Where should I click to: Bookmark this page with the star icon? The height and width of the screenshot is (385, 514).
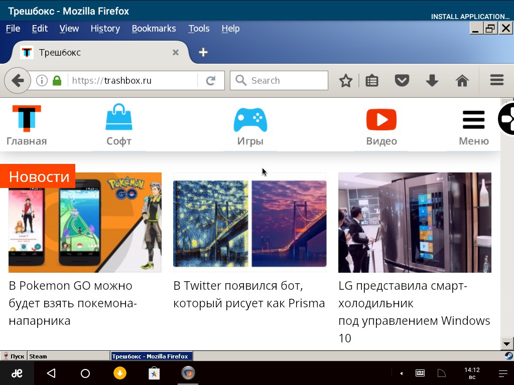click(x=345, y=81)
